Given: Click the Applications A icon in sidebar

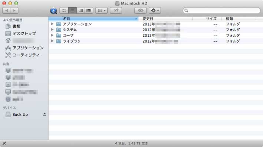Looking at the screenshot, I should [8, 48].
